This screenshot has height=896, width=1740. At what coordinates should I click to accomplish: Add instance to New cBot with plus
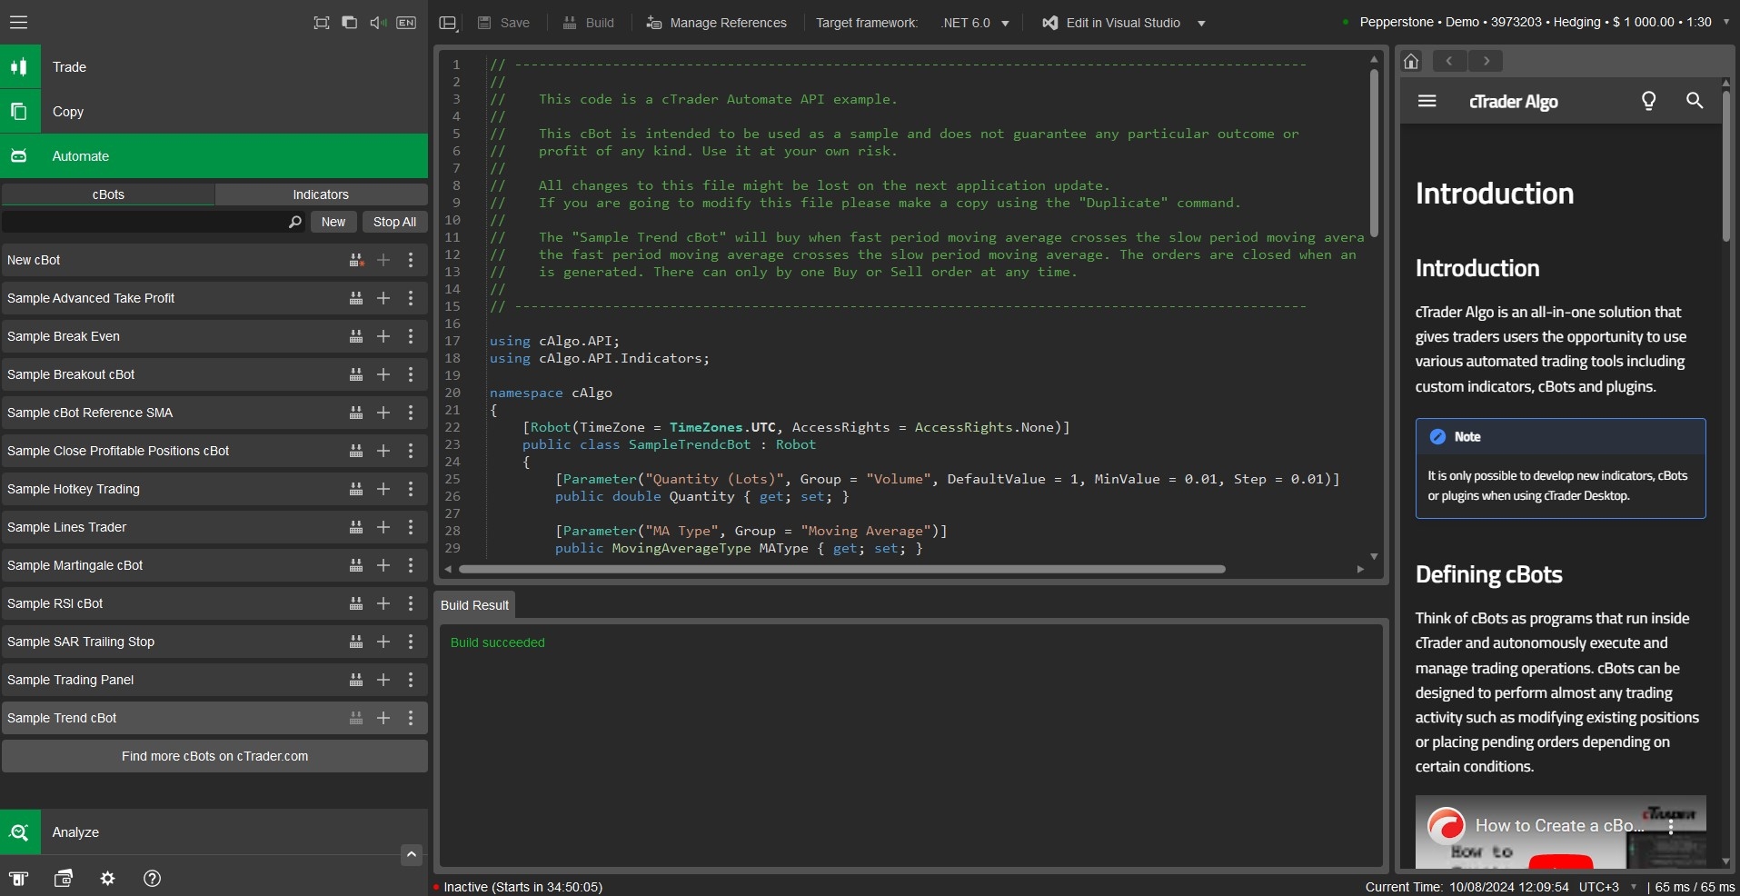(383, 260)
